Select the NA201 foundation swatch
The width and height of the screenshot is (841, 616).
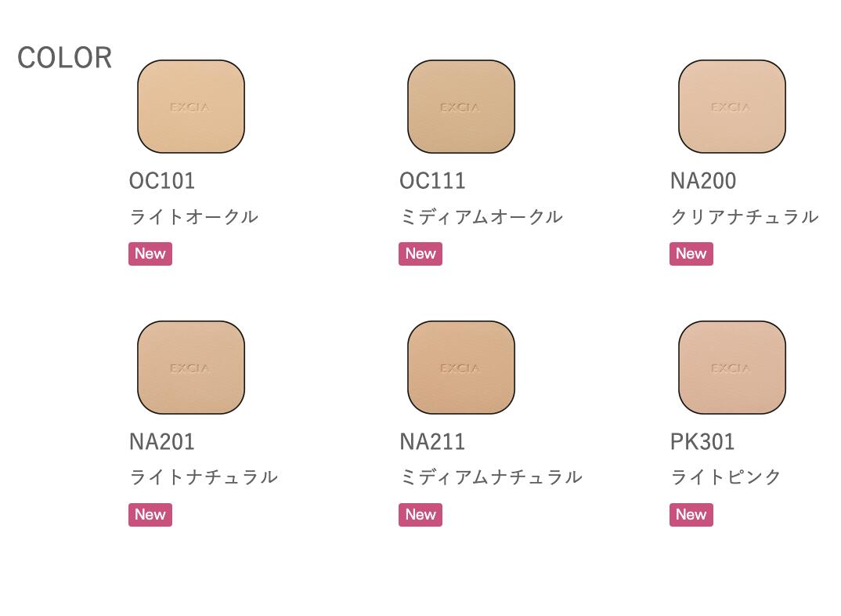pos(191,368)
